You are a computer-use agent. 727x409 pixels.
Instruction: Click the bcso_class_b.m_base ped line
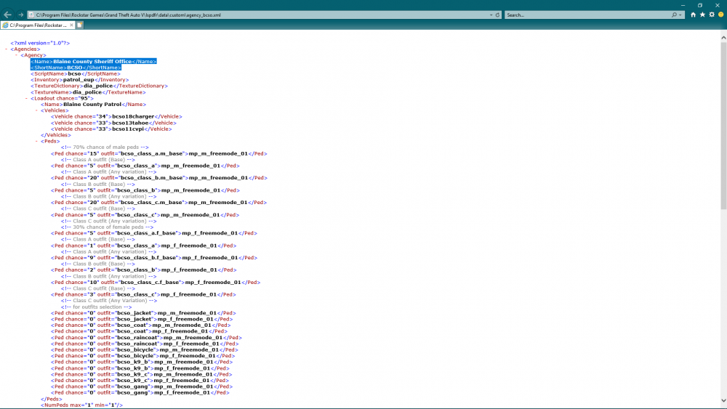(159, 178)
